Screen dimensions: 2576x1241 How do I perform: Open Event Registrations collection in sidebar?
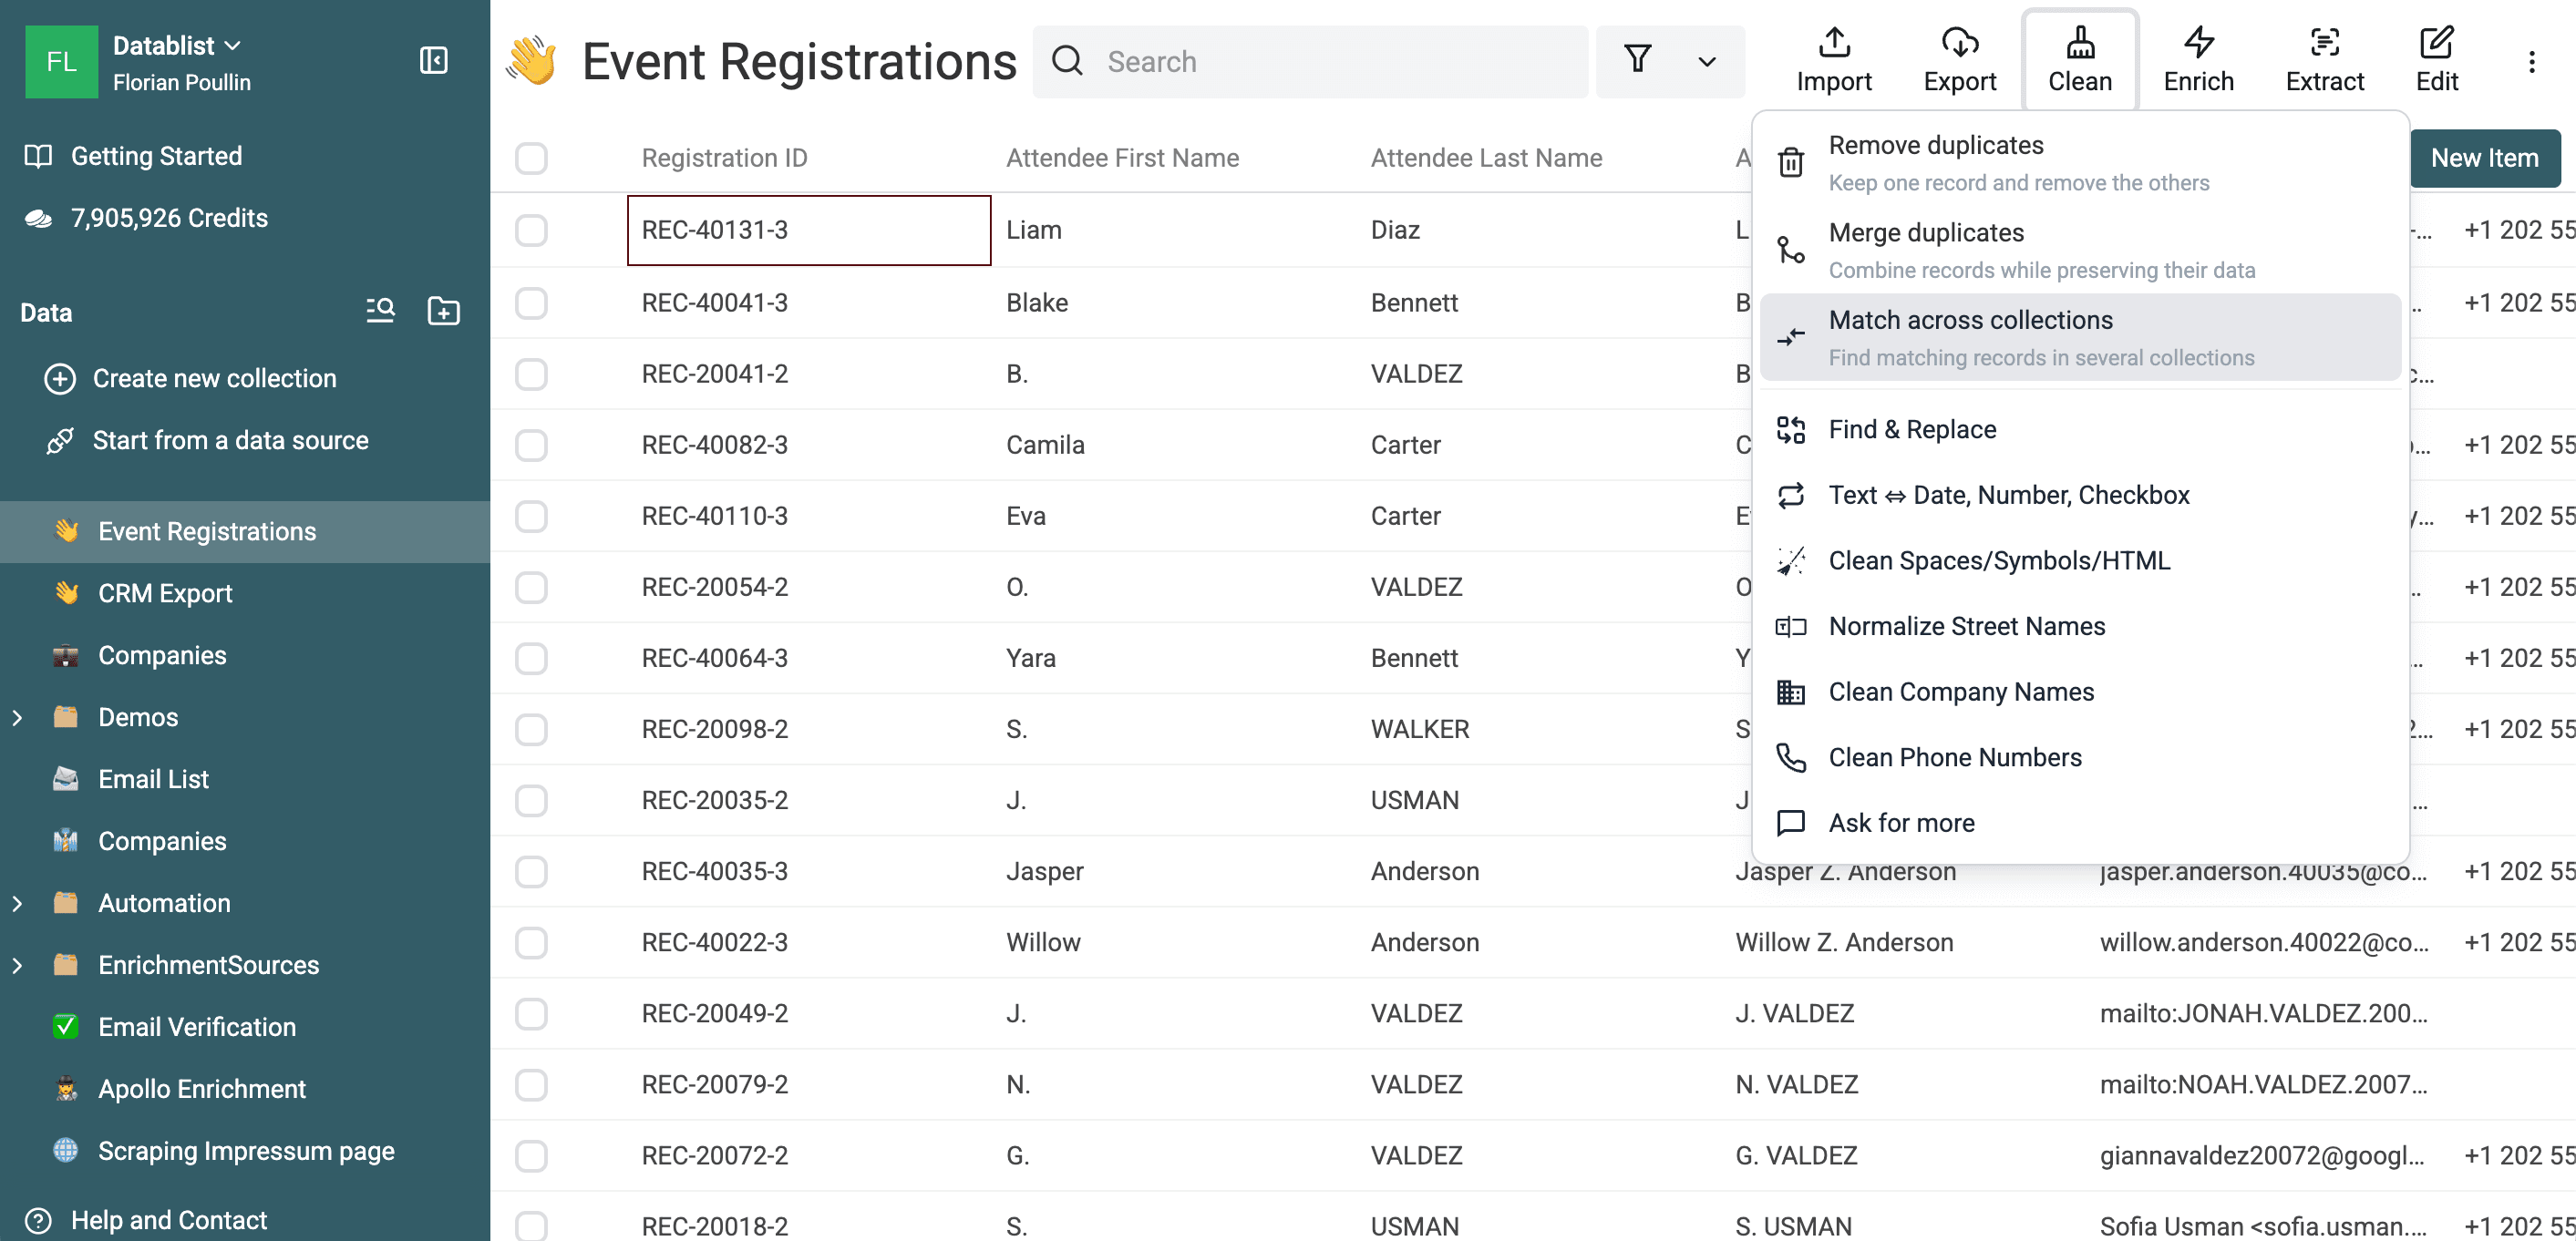point(245,531)
